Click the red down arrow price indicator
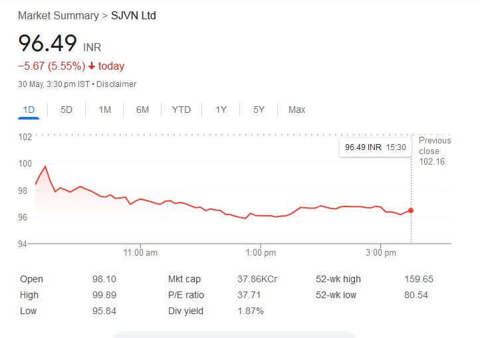Viewport: 480px width, 338px height. pos(92,66)
